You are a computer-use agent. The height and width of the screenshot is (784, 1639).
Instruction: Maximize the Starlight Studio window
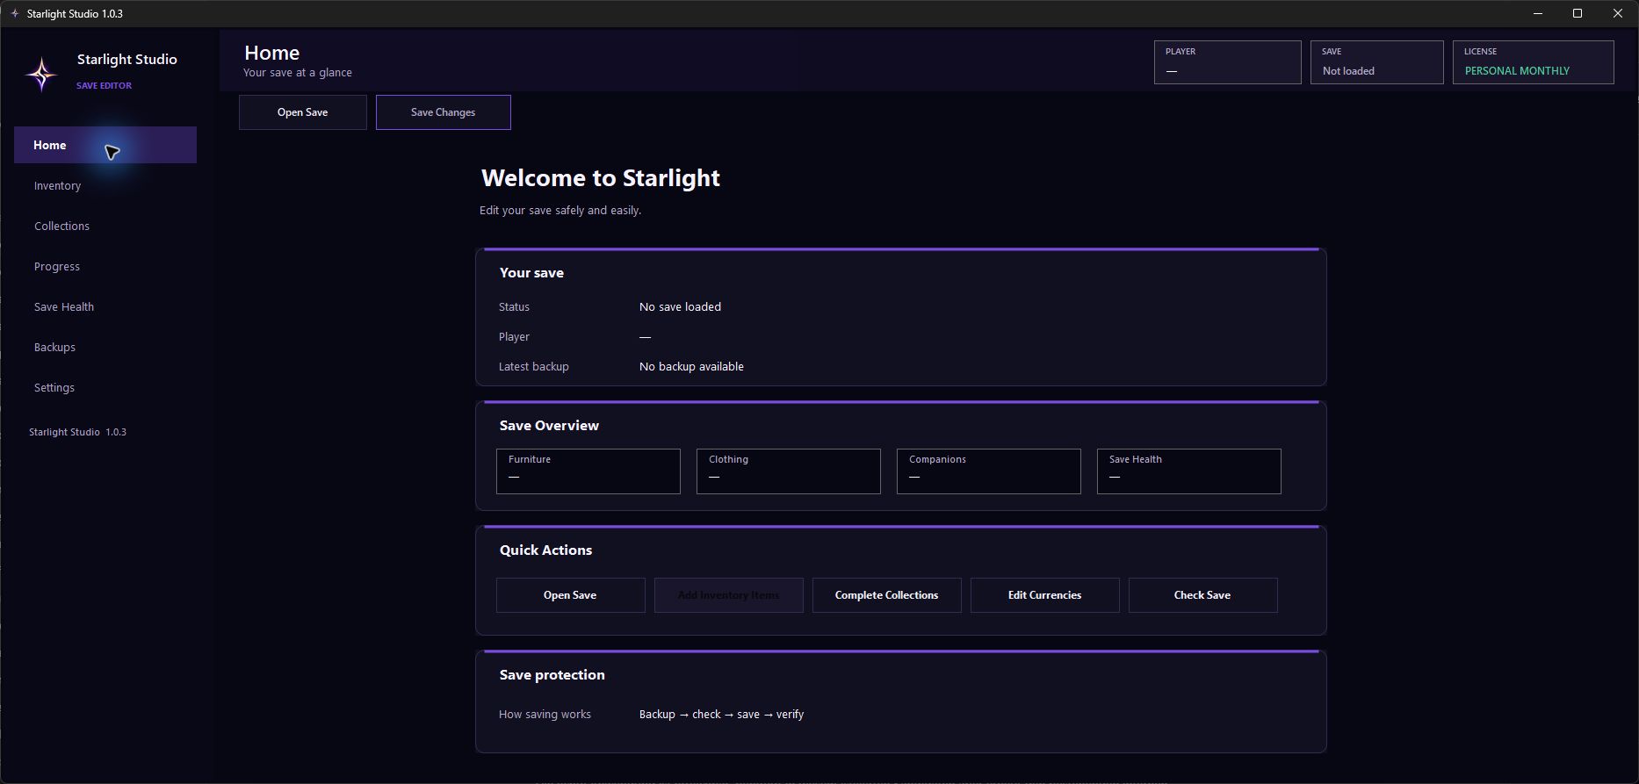tap(1578, 13)
